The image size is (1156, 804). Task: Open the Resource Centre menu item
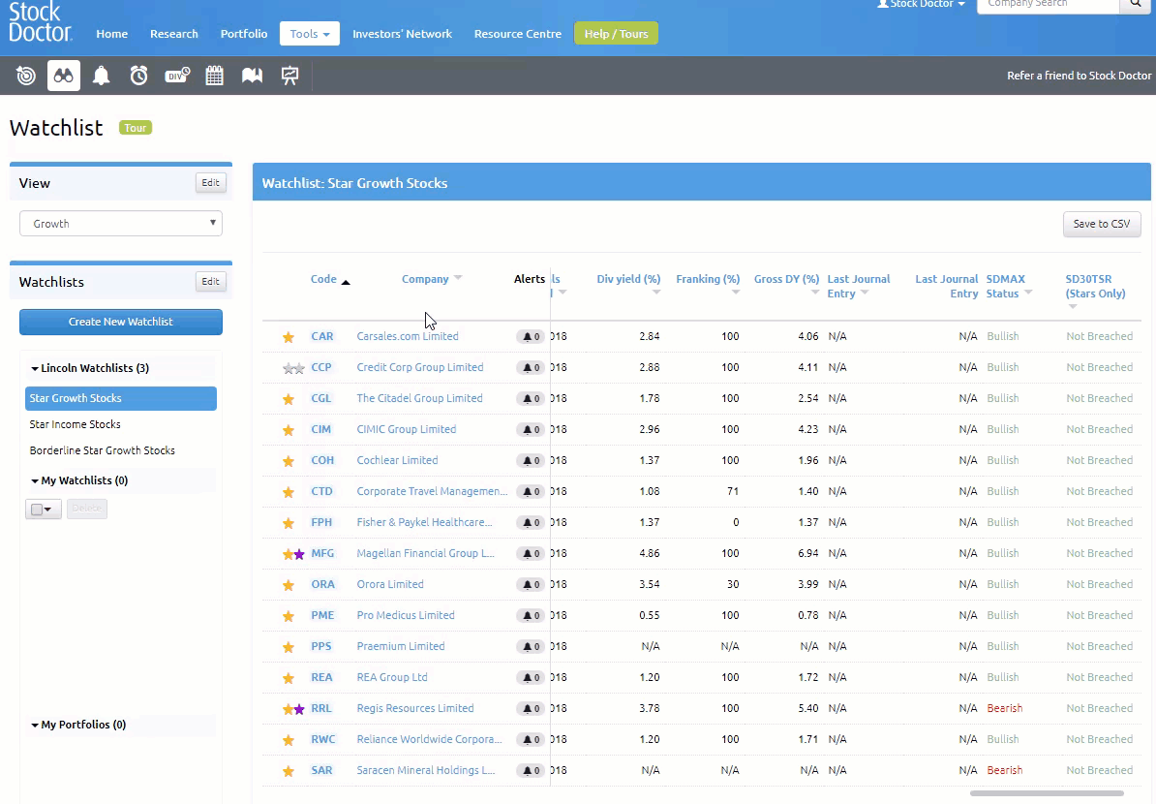tap(518, 34)
